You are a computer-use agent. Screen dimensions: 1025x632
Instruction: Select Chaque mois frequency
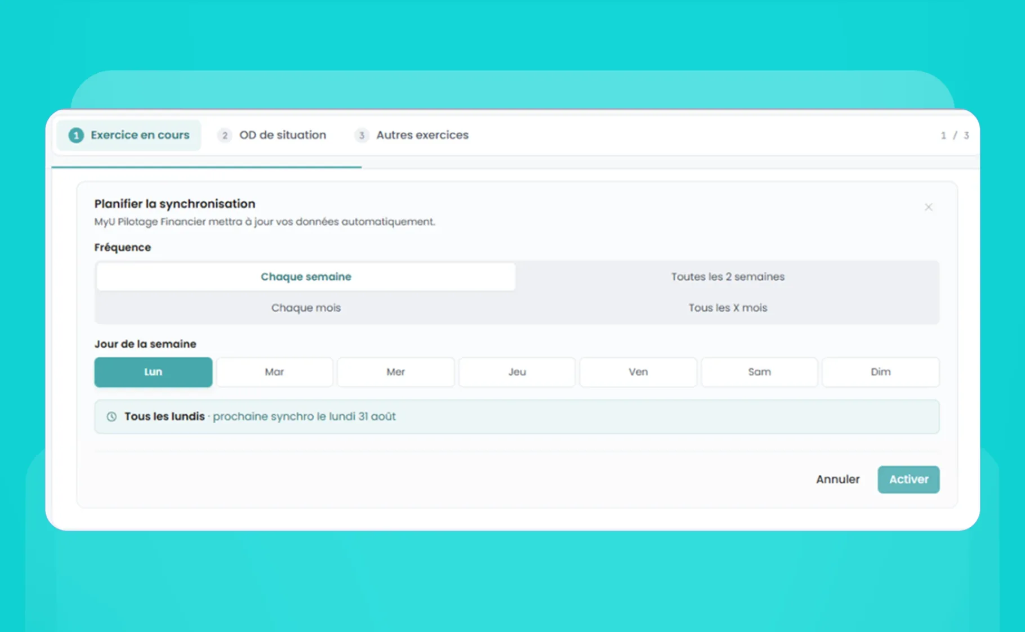tap(306, 308)
